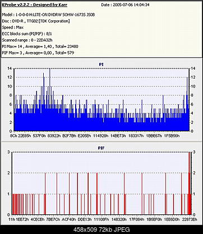Click the 22873Eh label on PIF axis

(190, 219)
